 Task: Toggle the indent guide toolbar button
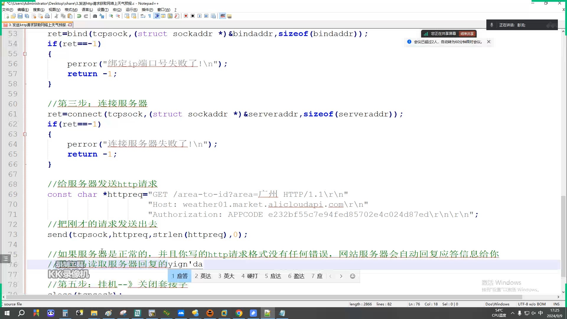[157, 16]
